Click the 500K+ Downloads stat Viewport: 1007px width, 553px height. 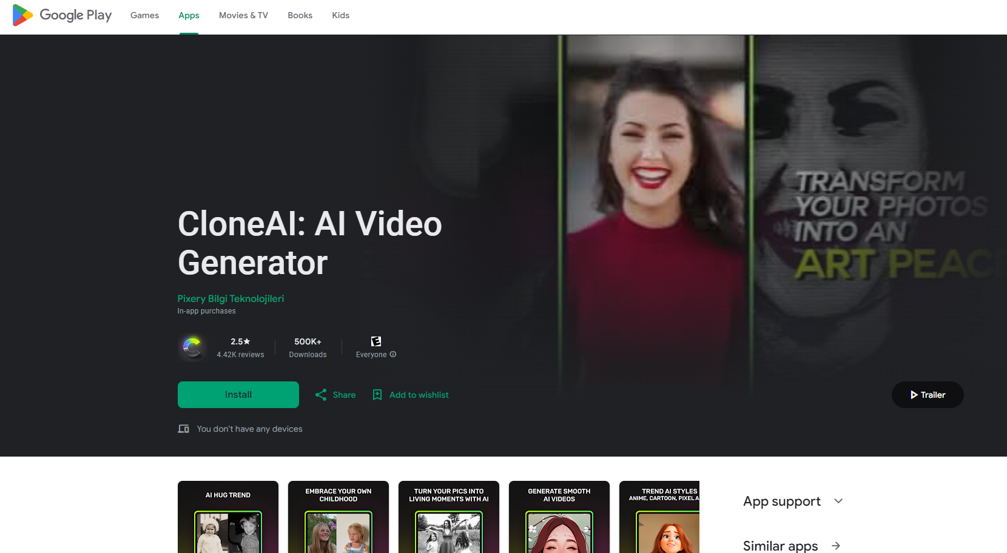point(308,347)
